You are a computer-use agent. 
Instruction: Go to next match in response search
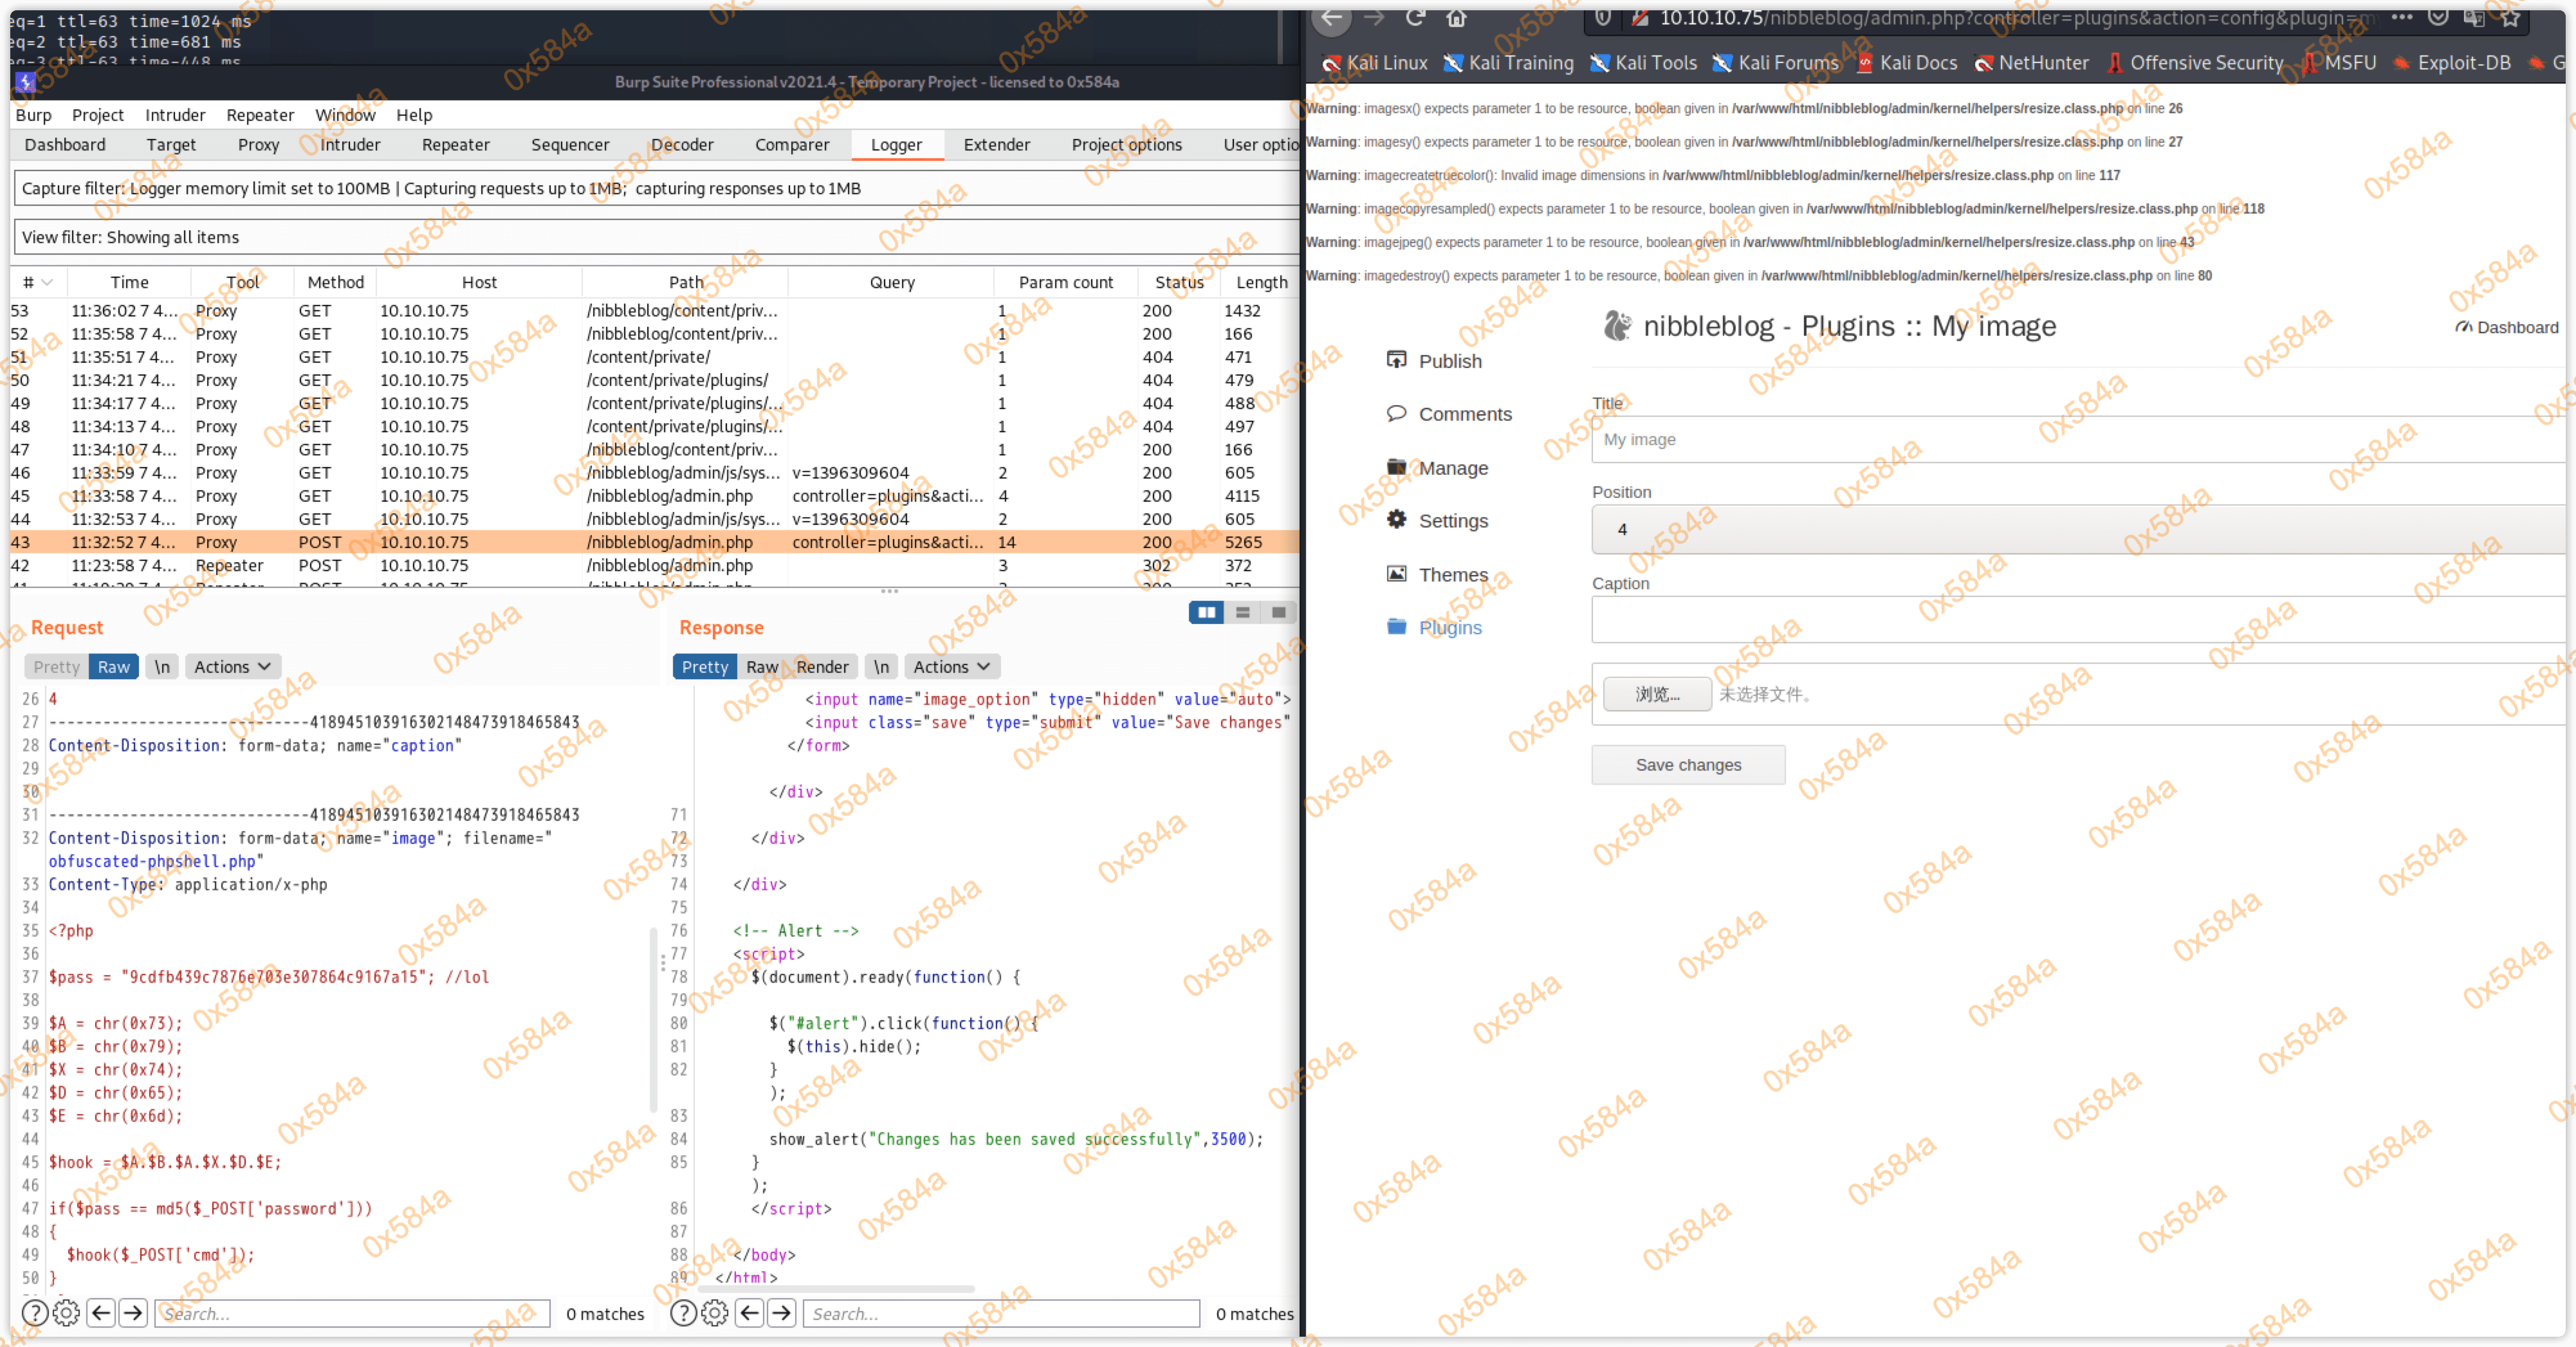pyautogui.click(x=782, y=1312)
